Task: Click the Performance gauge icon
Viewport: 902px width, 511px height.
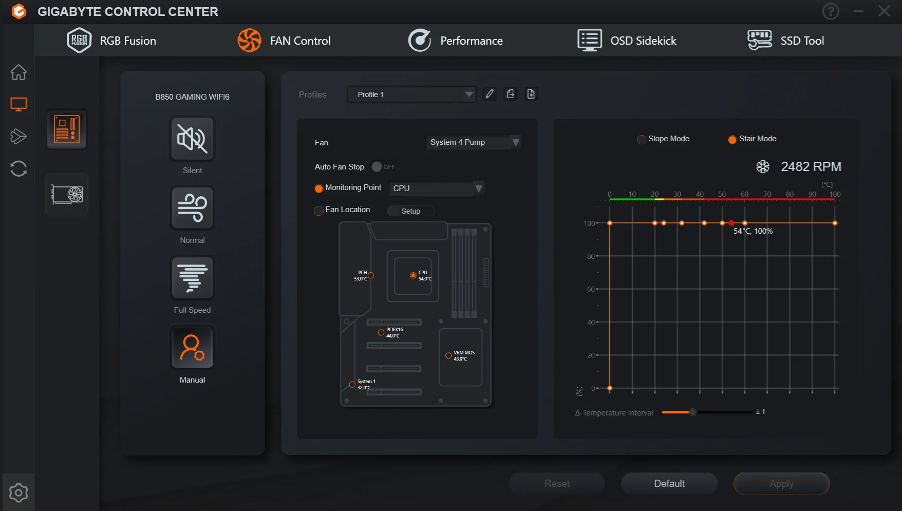Action: [x=420, y=40]
